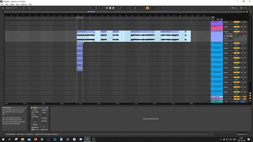The width and height of the screenshot is (253, 142).
Task: Open the Master track 1/2 output dropdown
Action: [228, 102]
